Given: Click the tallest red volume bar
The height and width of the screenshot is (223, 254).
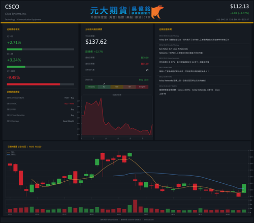Looking at the screenshot, I should coord(135,206).
